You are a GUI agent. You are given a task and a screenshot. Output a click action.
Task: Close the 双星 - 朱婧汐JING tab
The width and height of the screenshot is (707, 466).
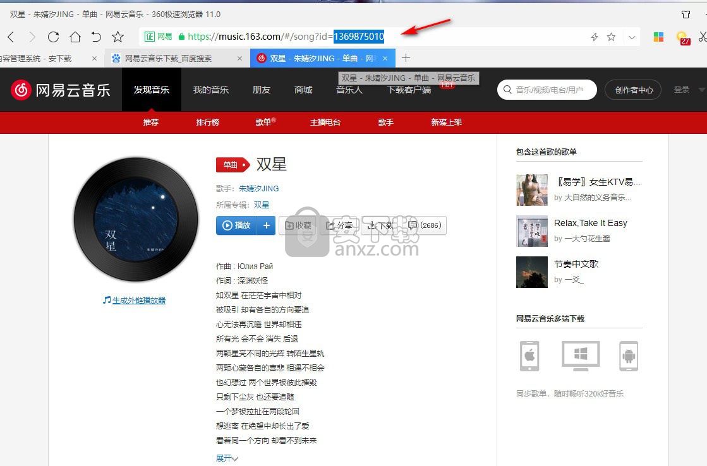385,58
